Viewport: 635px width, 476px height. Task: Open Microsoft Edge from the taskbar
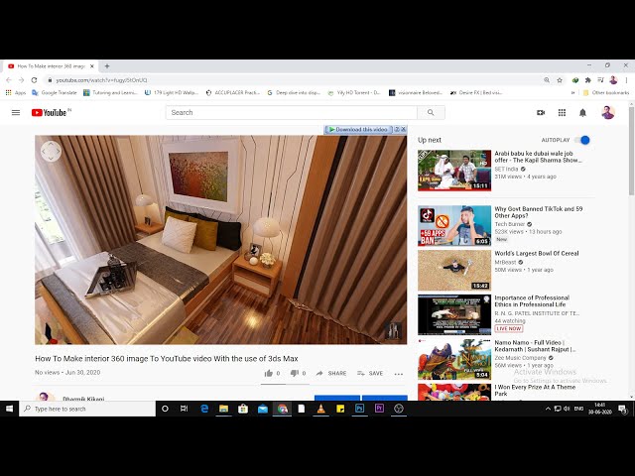point(204,409)
